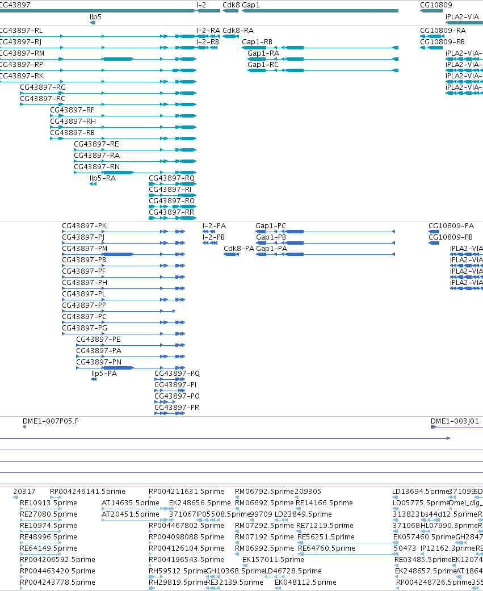Image resolution: width=483 pixels, height=591 pixels.
Task: Click protein CG43897-PK
Action: pos(123,232)
